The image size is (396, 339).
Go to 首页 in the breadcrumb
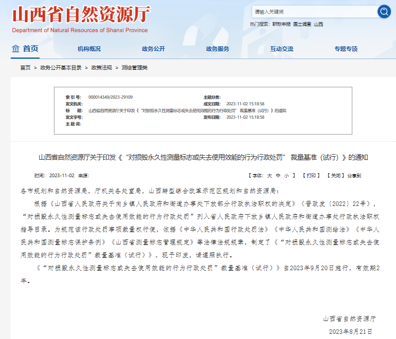click(x=25, y=68)
